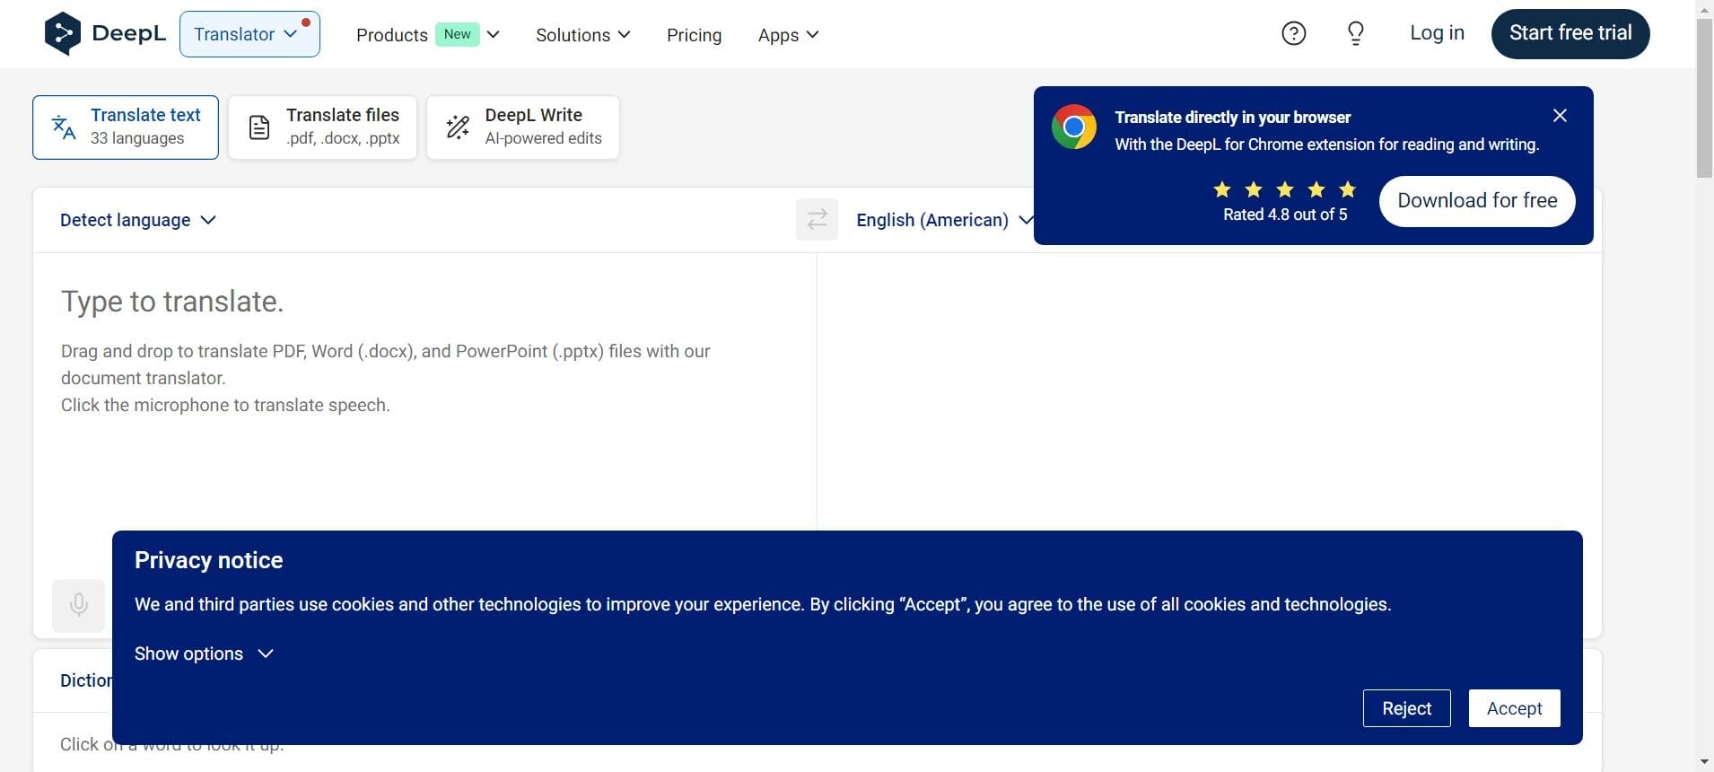Viewport: 1714px width, 772px height.
Task: Open the Products menu
Action: click(x=427, y=35)
